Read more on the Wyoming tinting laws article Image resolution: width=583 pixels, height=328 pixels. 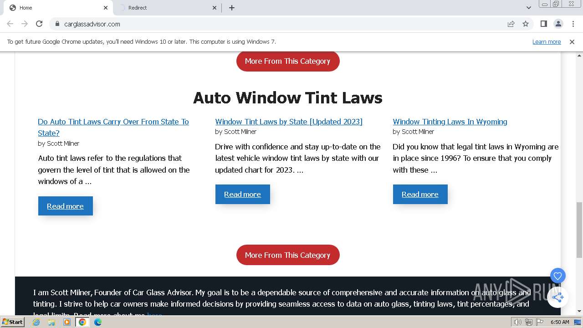420,194
